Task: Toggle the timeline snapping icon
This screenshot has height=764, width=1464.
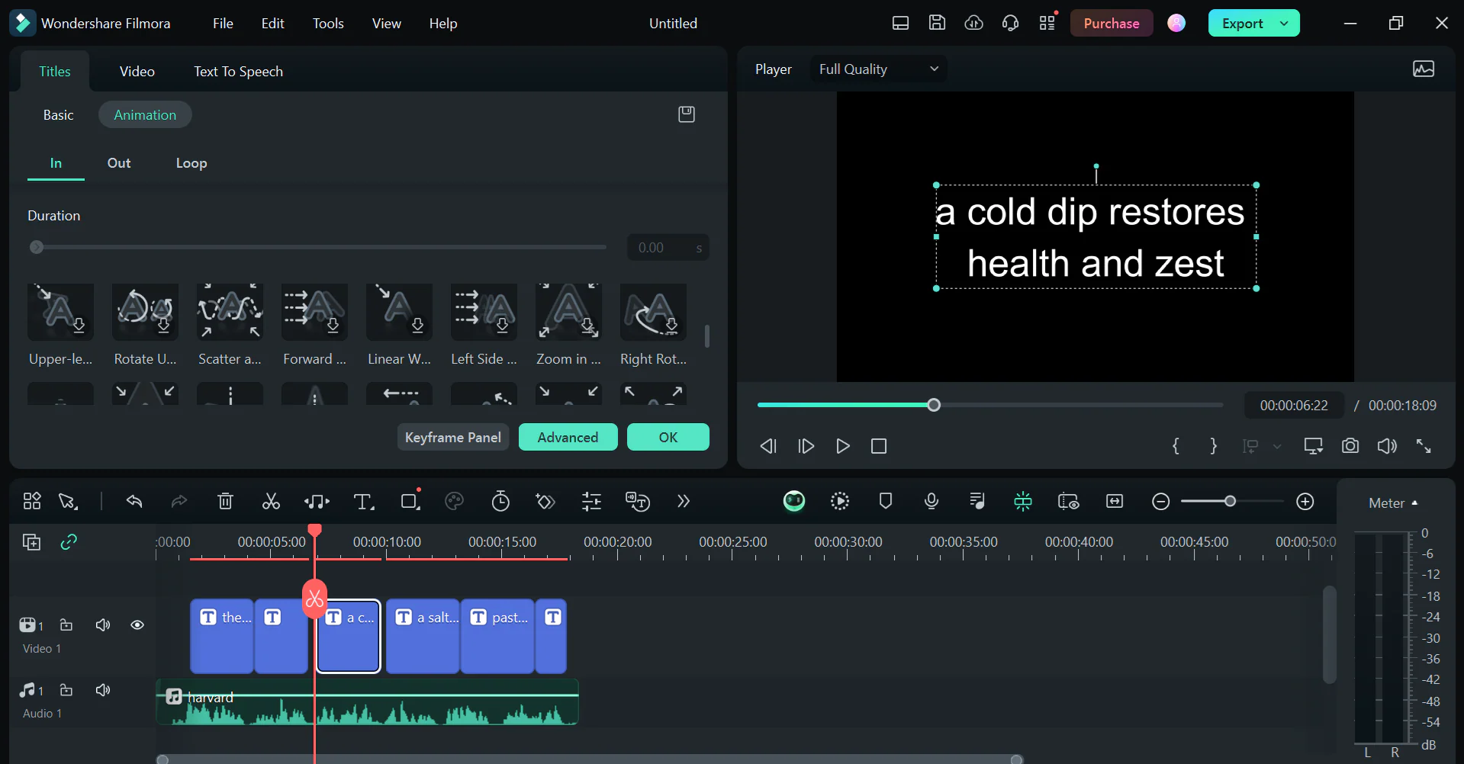Action: pos(1023,501)
